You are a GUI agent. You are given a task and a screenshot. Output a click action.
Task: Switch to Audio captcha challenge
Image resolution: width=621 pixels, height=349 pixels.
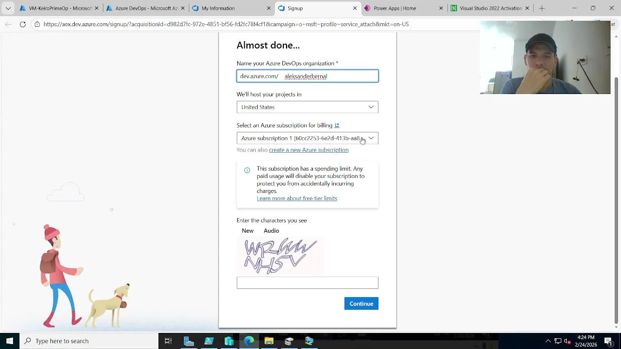click(x=271, y=231)
